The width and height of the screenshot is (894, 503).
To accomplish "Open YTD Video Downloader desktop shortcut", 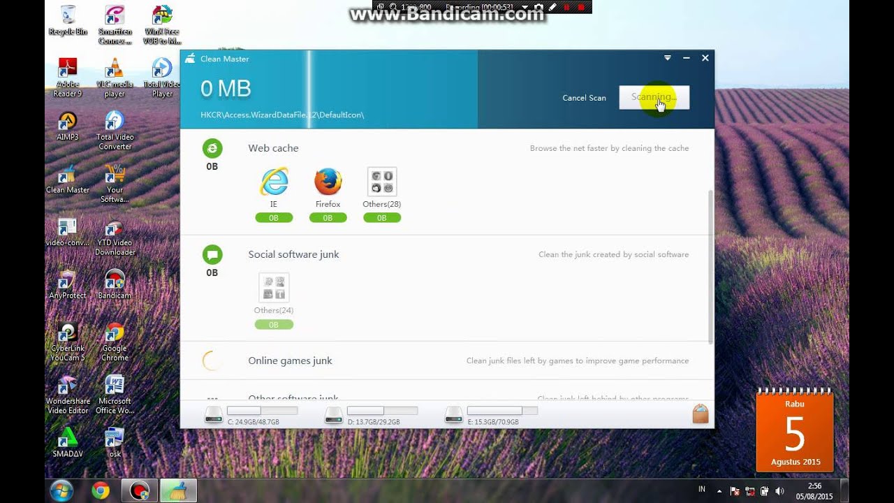I will point(115,238).
